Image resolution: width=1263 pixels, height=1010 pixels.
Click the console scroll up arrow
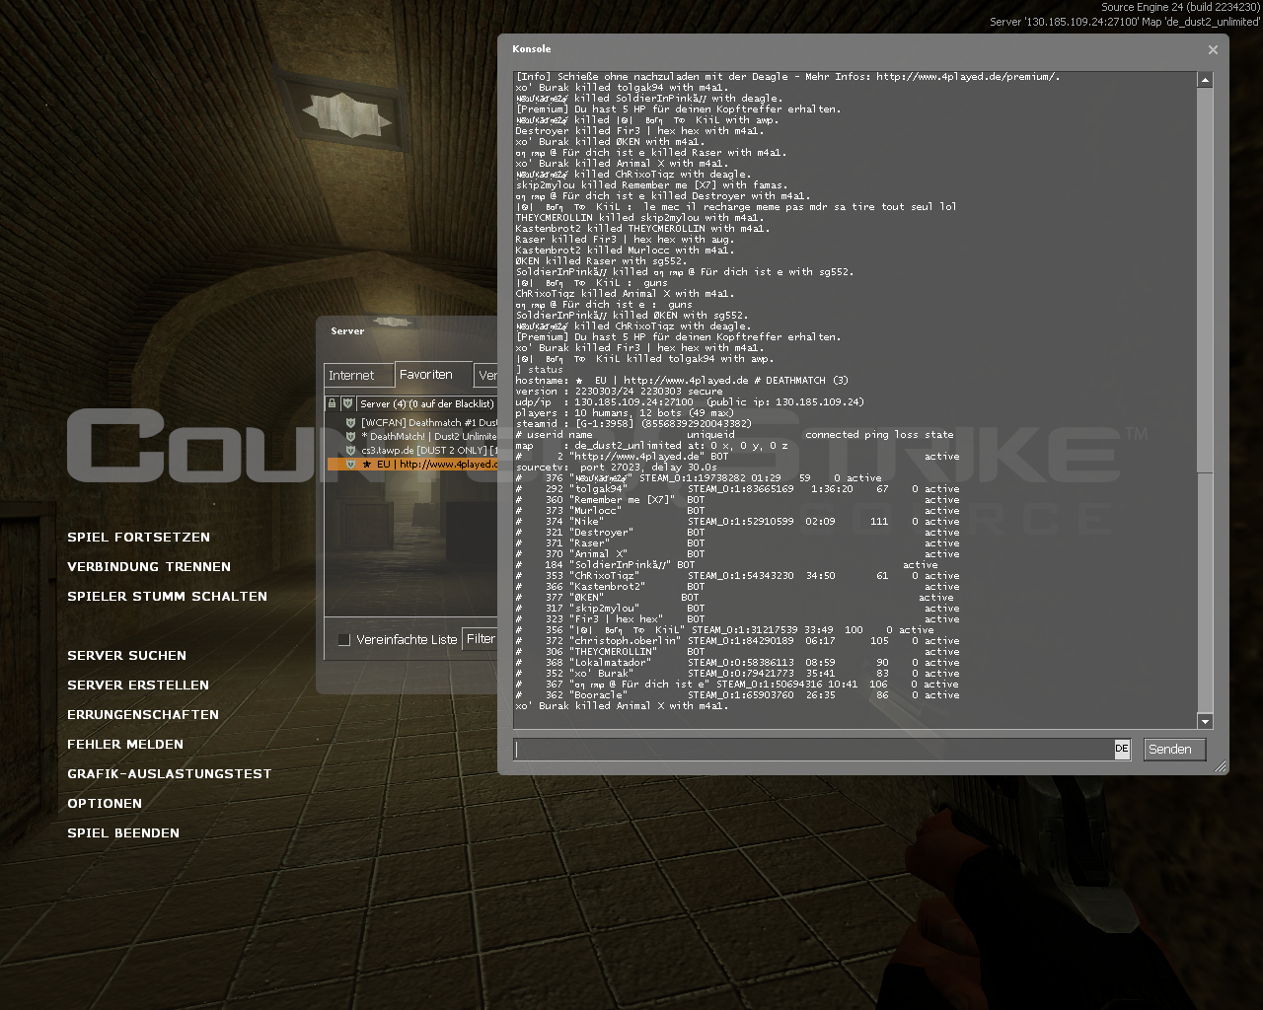1205,80
